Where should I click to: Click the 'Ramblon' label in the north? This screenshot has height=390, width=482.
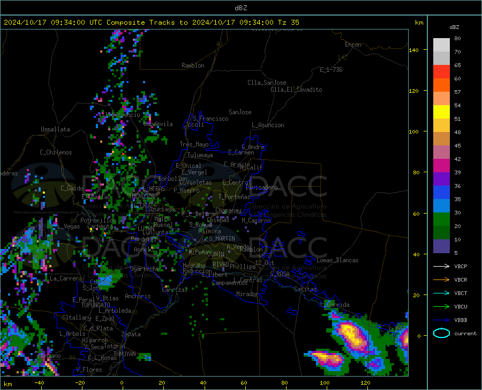193,65
